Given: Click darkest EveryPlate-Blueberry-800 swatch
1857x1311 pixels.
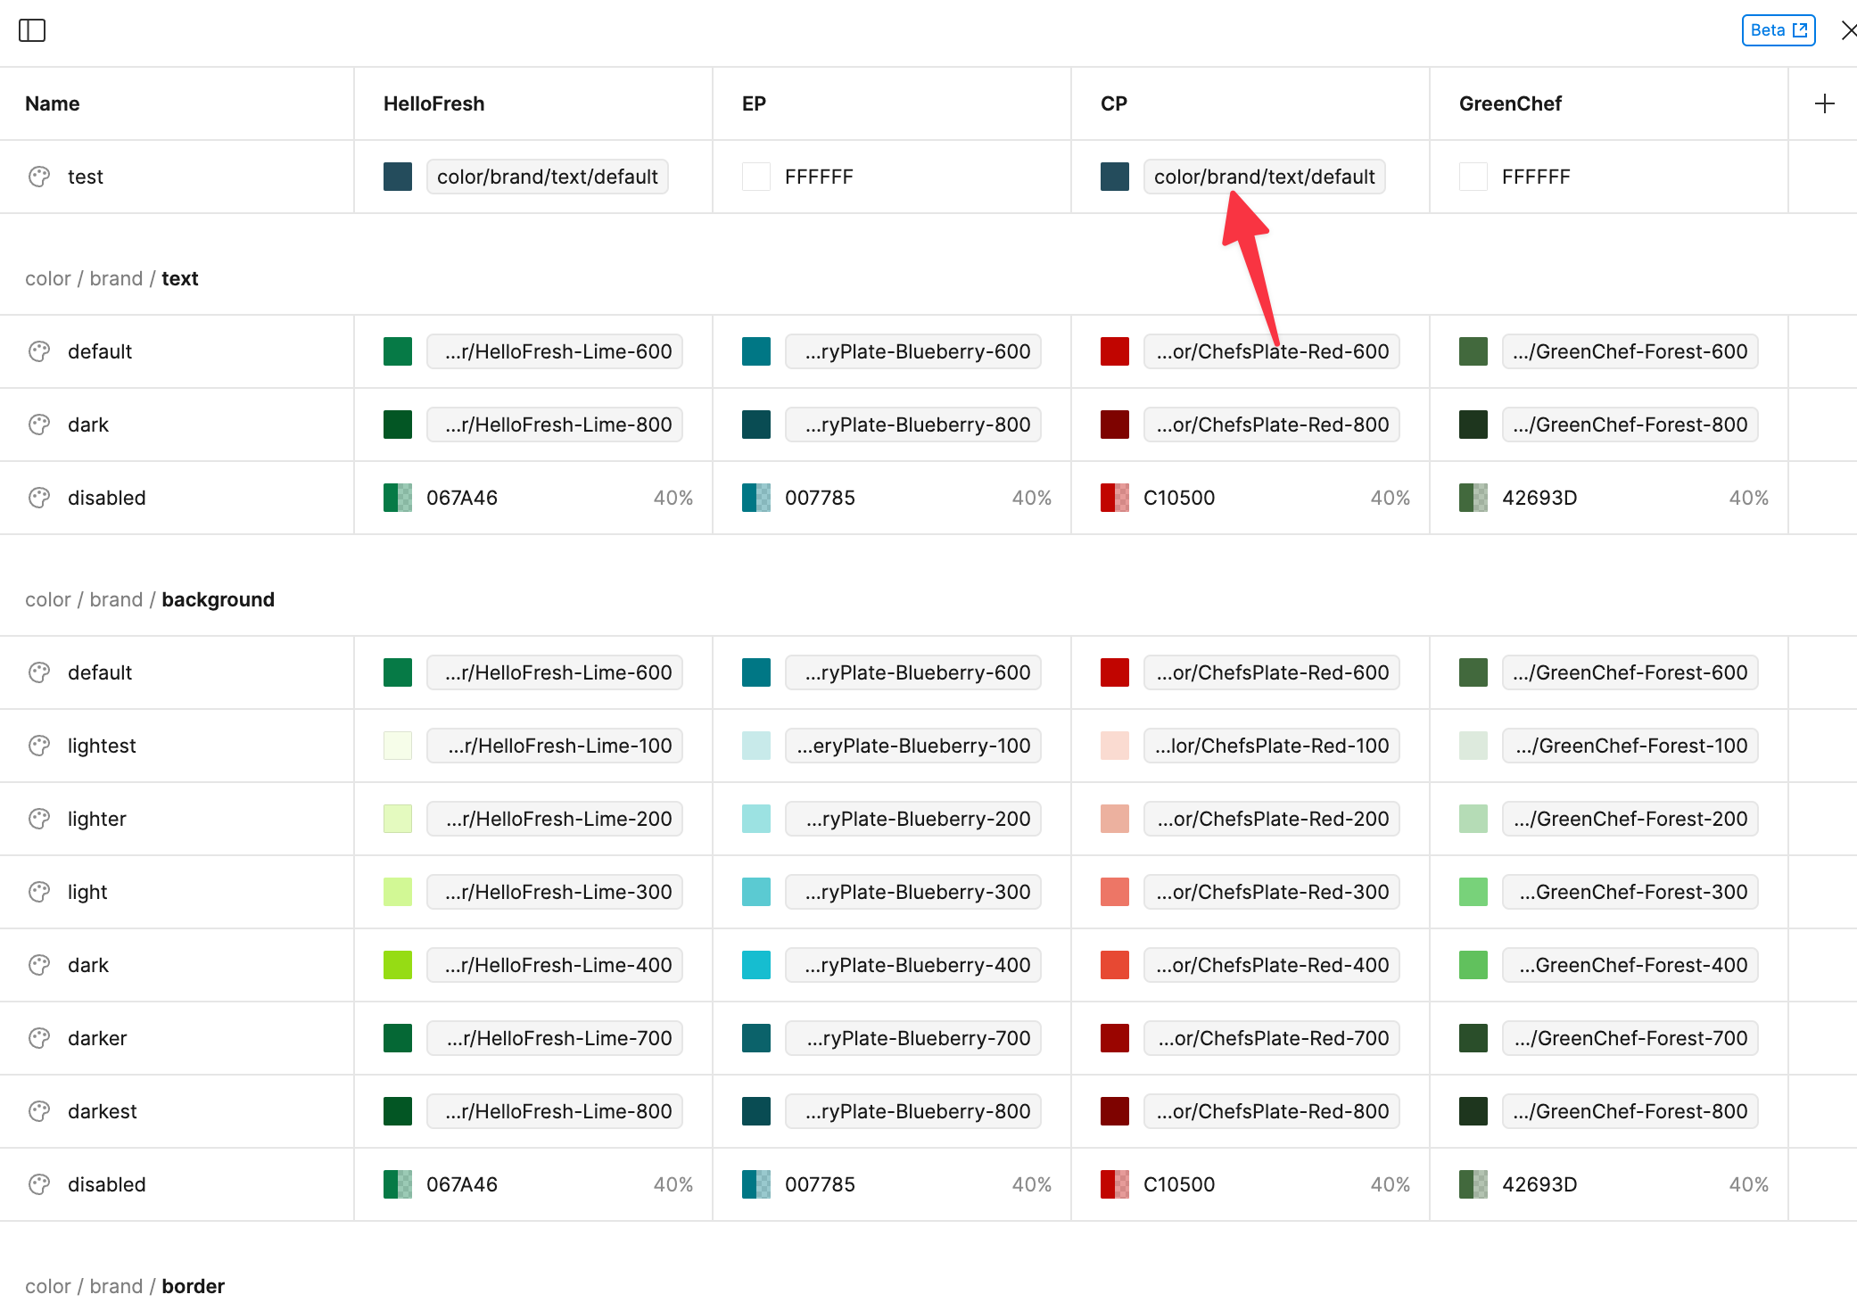Looking at the screenshot, I should pyautogui.click(x=756, y=1111).
